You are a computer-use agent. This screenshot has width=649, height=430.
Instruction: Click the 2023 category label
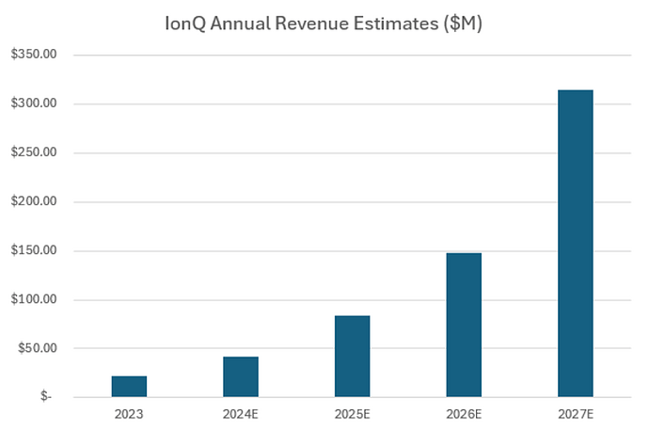click(129, 414)
